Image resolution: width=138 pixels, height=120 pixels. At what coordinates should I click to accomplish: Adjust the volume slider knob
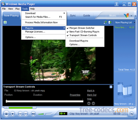point(45,114)
